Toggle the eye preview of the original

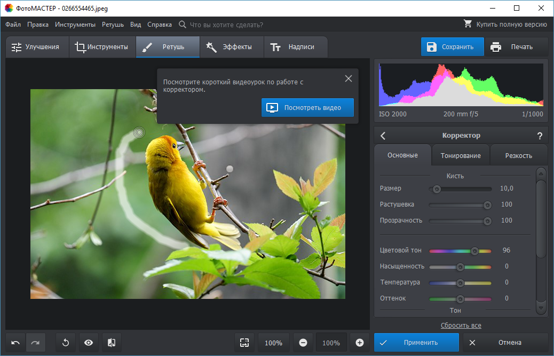pyautogui.click(x=89, y=343)
